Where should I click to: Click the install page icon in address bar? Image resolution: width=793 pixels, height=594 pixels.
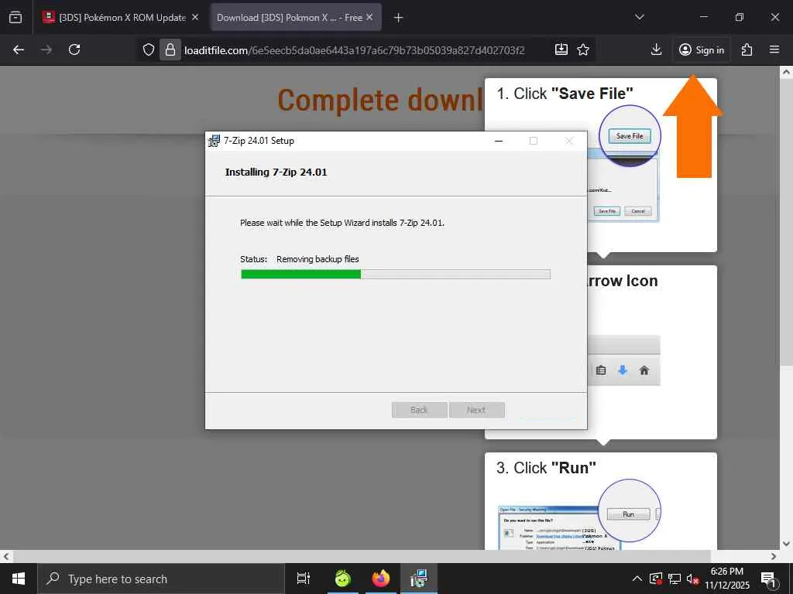[561, 49]
